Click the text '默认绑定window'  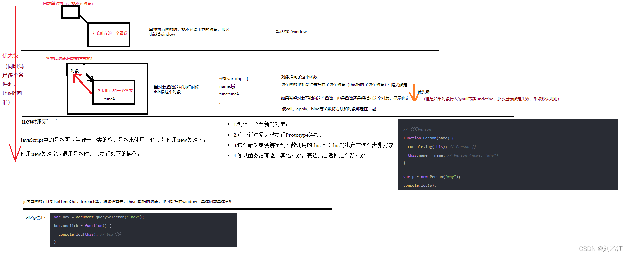(291, 32)
